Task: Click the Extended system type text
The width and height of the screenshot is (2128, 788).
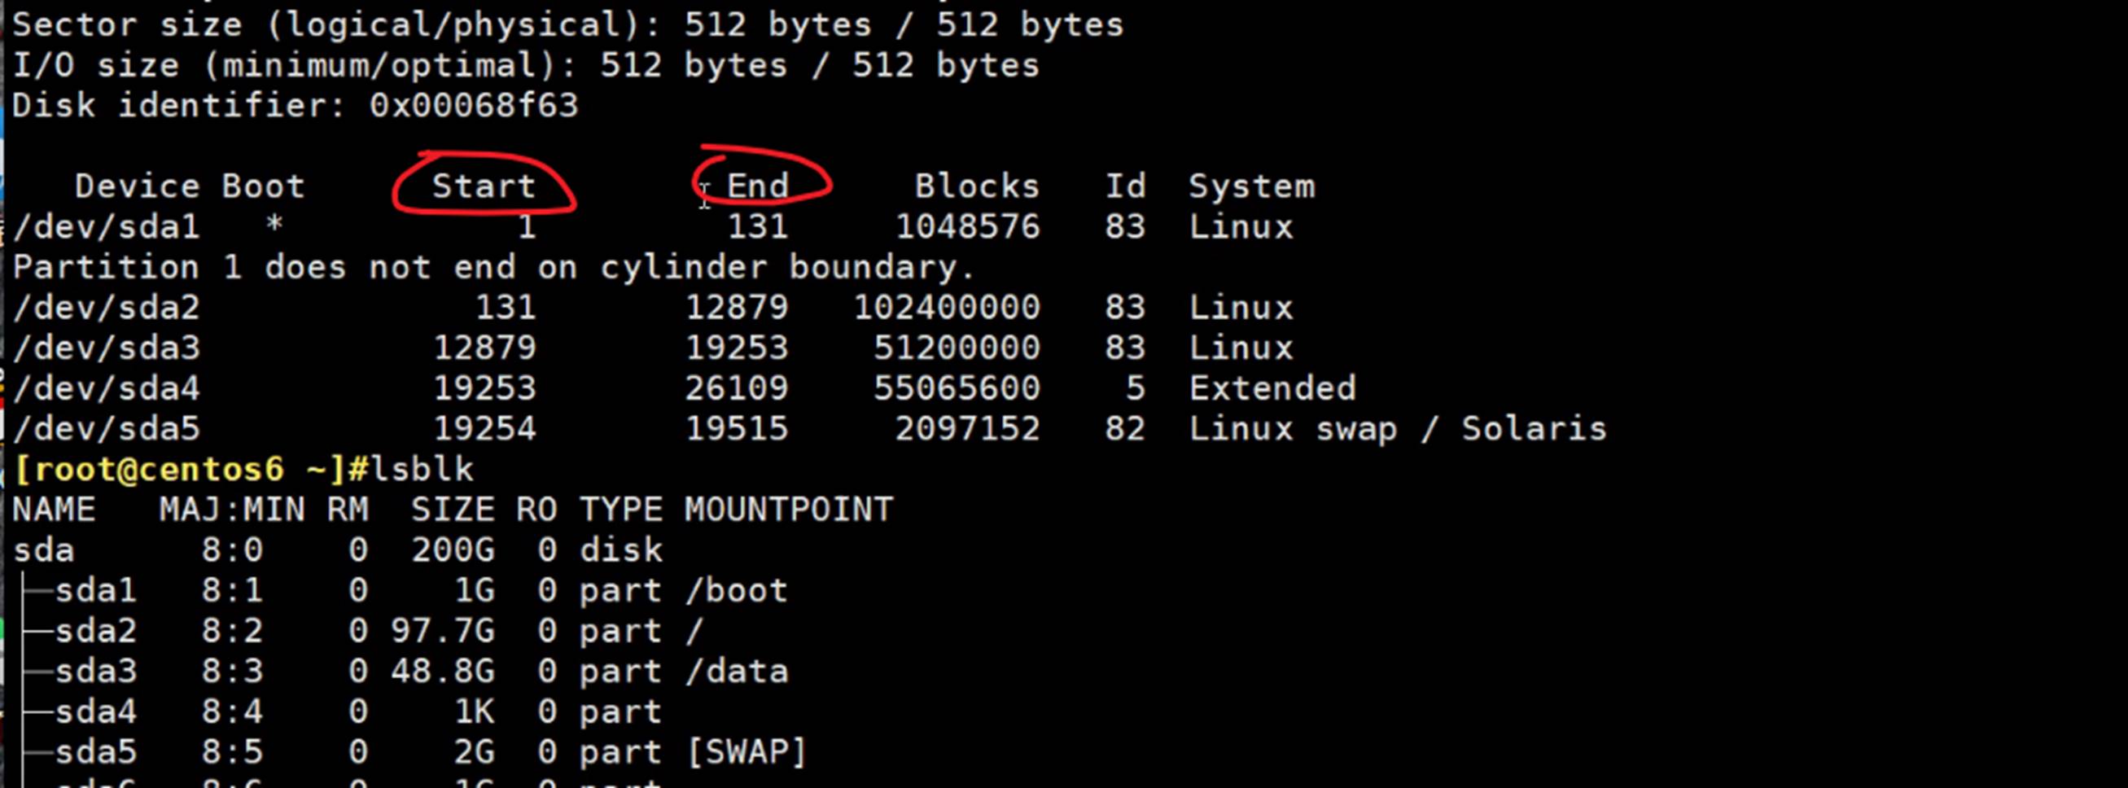Action: point(1272,388)
